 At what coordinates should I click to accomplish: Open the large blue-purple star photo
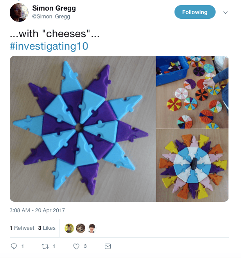point(83,129)
